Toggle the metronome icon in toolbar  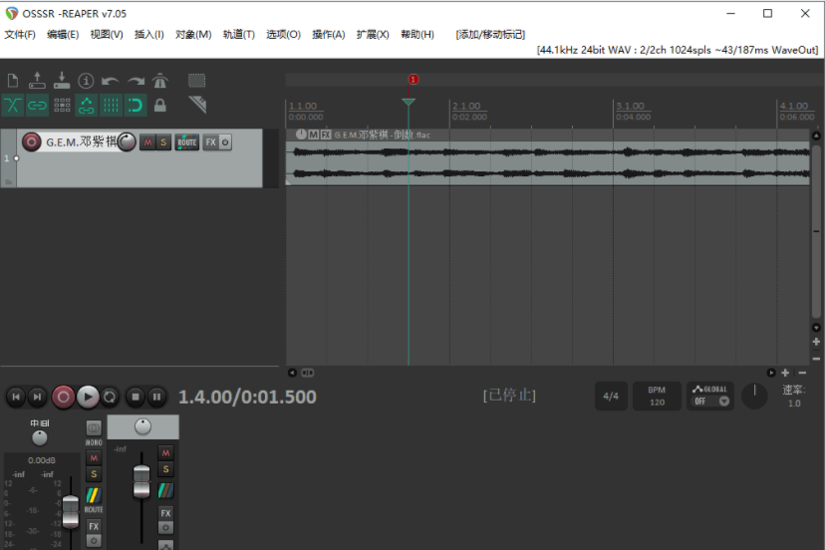(x=160, y=81)
